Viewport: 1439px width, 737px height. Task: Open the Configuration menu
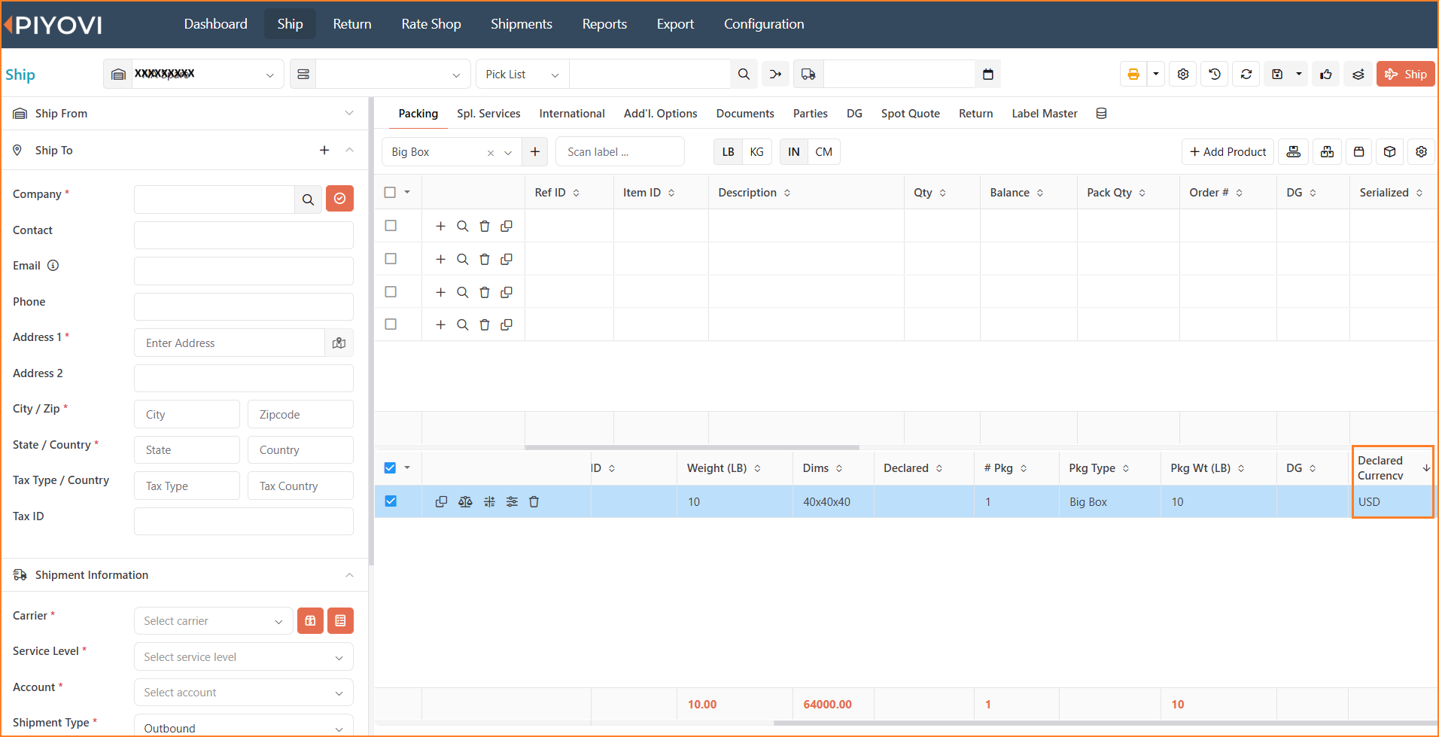[x=764, y=24]
